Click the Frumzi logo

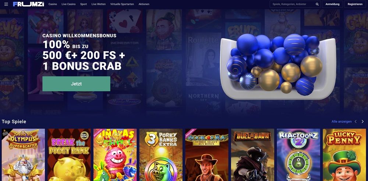point(28,4)
